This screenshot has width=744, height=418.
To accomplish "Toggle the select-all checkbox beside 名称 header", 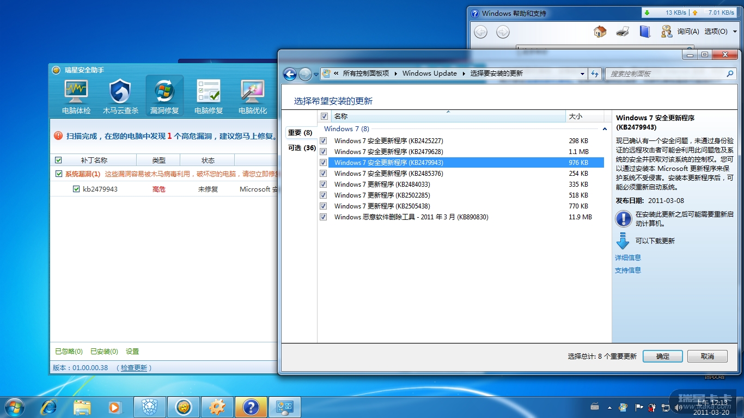I will [325, 116].
